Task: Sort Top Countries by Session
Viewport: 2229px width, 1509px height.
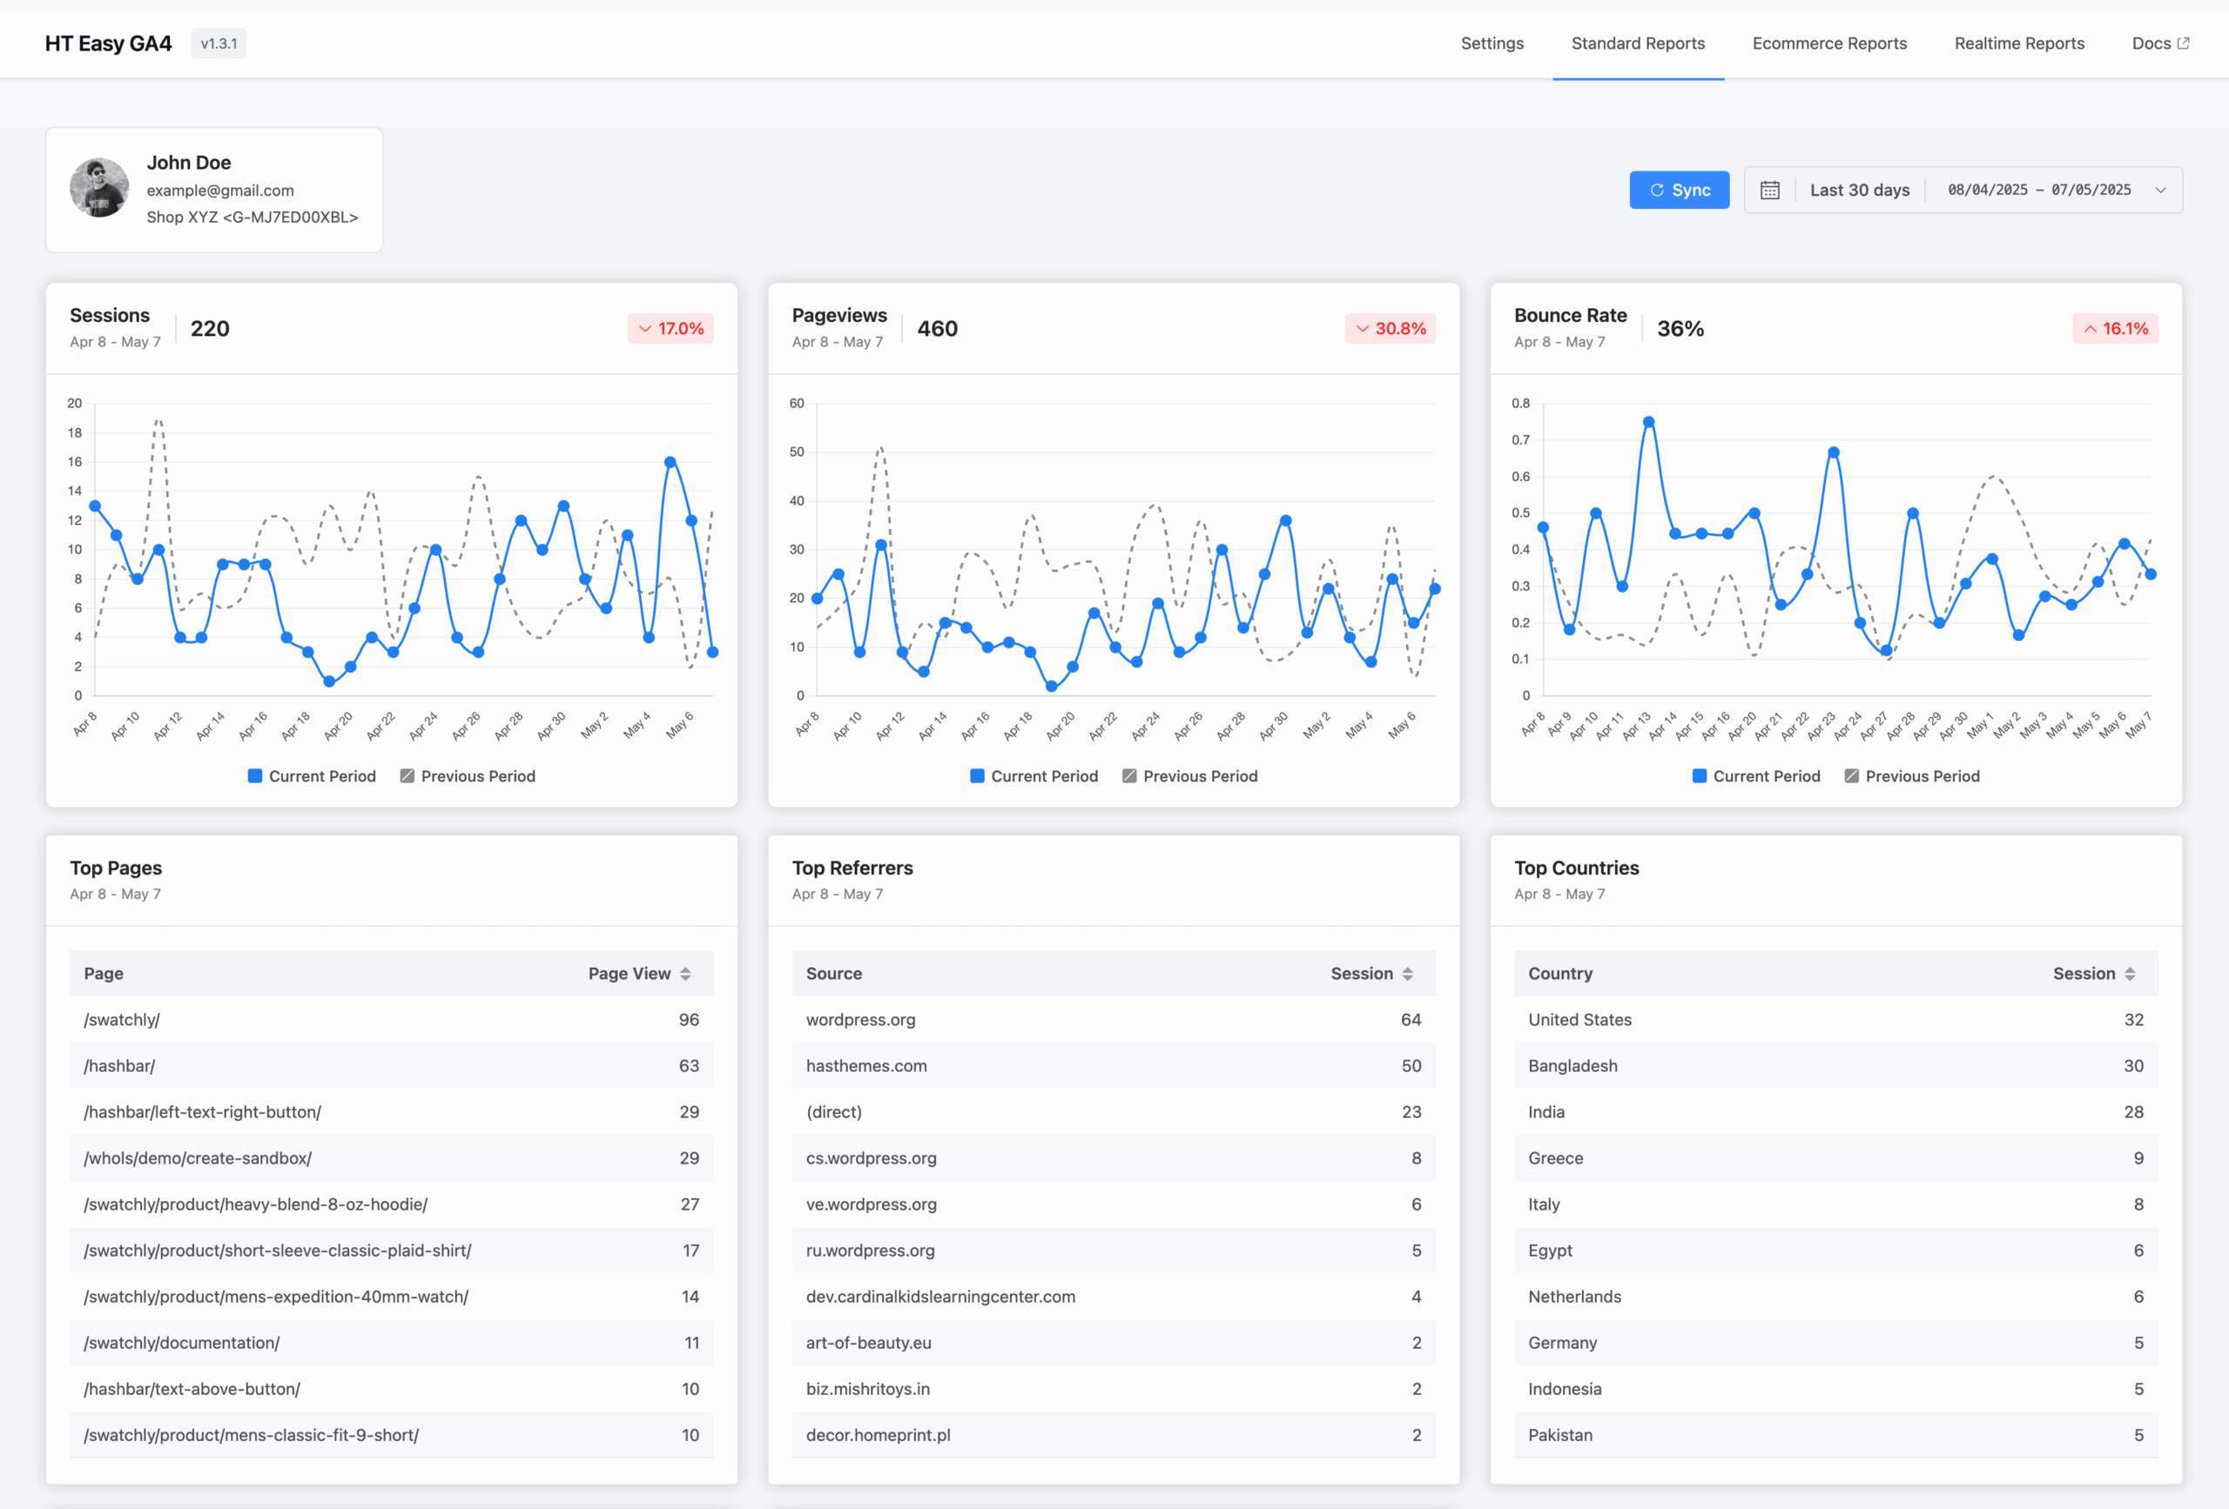Action: pyautogui.click(x=2129, y=973)
